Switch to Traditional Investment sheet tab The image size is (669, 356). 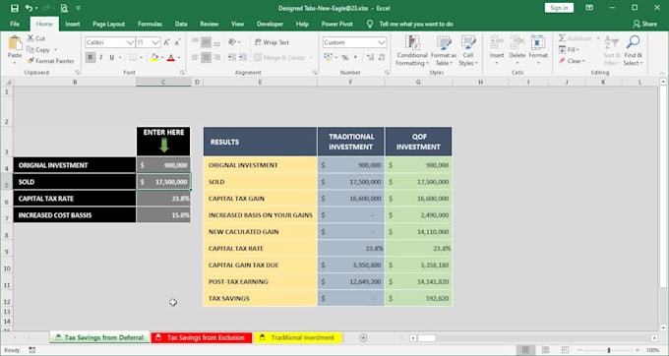click(298, 337)
